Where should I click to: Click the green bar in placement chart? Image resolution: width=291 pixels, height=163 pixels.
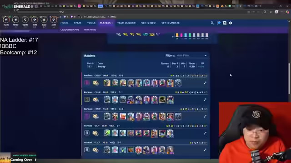[190, 35]
